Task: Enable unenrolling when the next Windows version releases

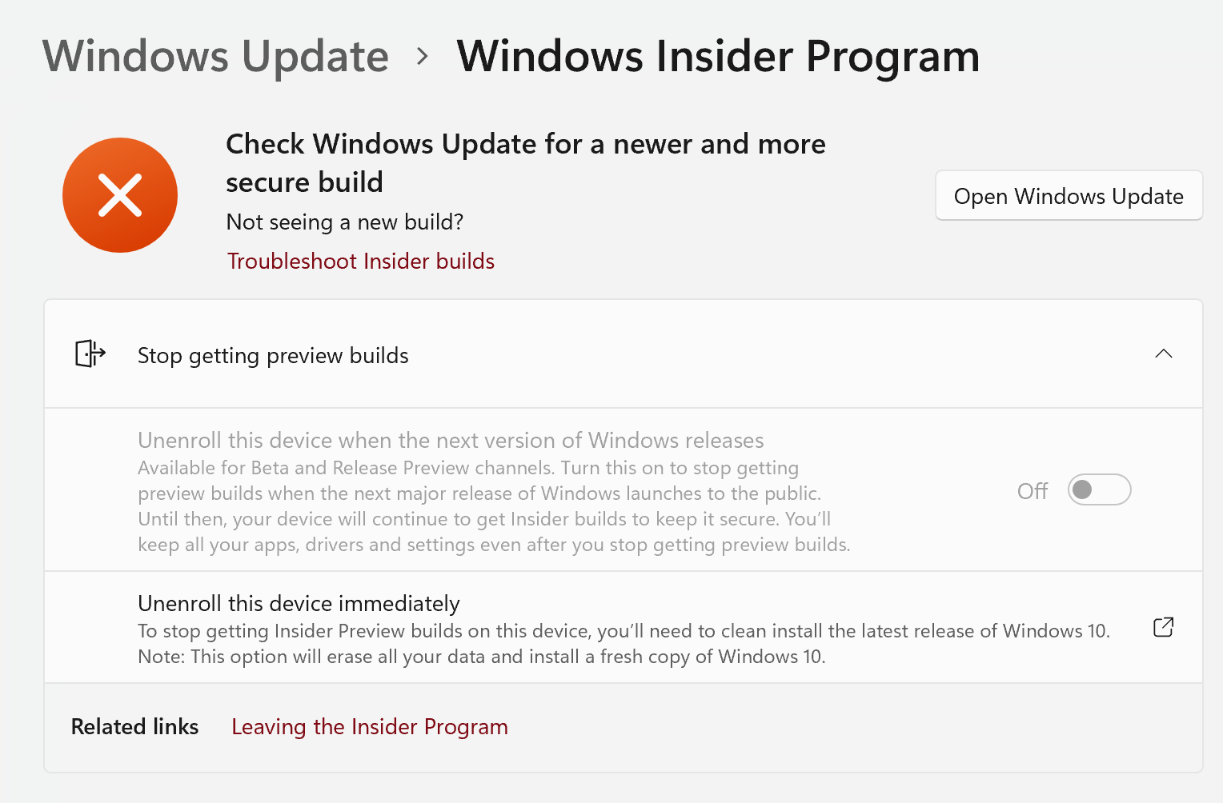Action: (x=1099, y=489)
